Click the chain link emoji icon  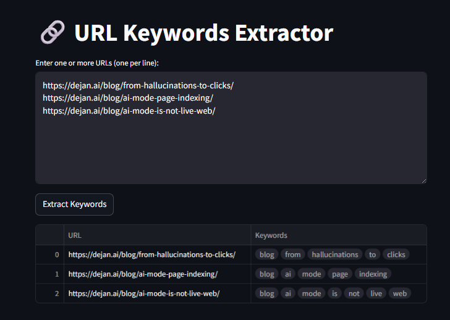click(53, 32)
